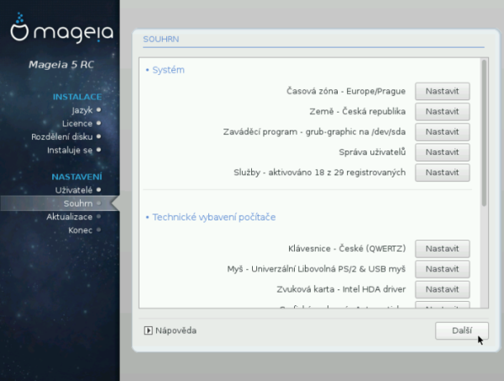This screenshot has width=504, height=381.
Task: Configure Myš with its Nastavit button
Action: [443, 269]
